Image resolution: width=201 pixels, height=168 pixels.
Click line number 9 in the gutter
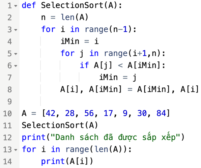(10, 102)
